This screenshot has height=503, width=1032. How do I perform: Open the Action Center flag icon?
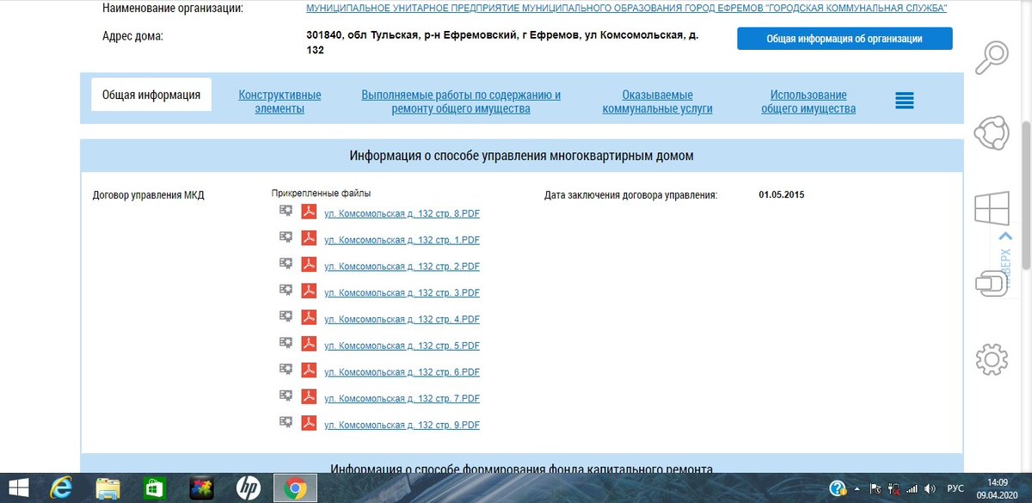pyautogui.click(x=875, y=488)
